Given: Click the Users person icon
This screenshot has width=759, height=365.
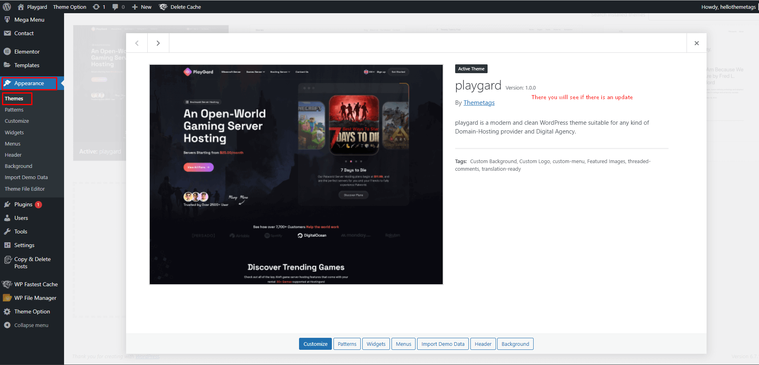Looking at the screenshot, I should click(7, 218).
